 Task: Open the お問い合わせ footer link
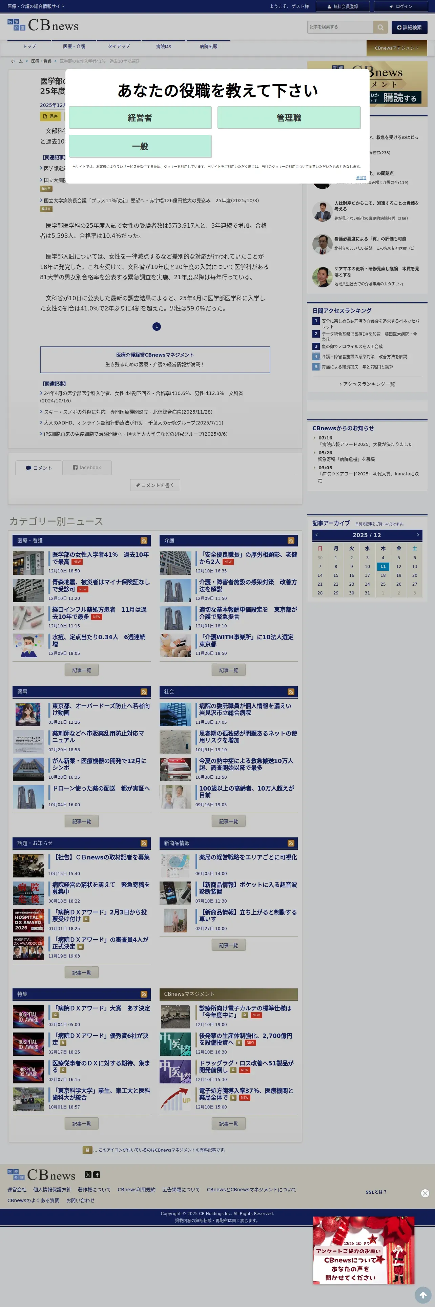[81, 1200]
